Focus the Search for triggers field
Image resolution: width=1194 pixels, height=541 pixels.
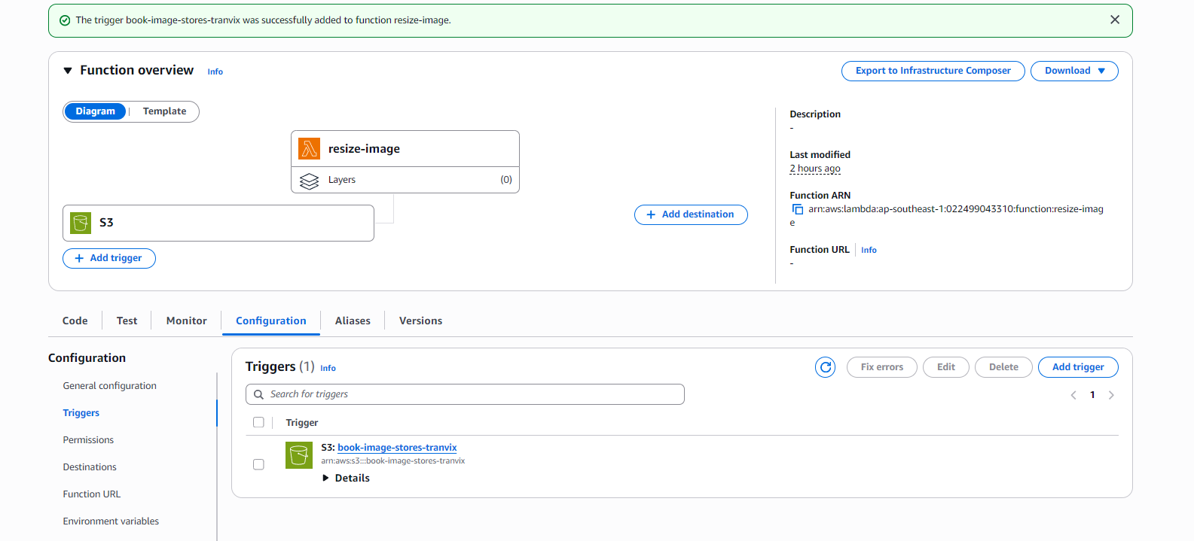pyautogui.click(x=465, y=394)
